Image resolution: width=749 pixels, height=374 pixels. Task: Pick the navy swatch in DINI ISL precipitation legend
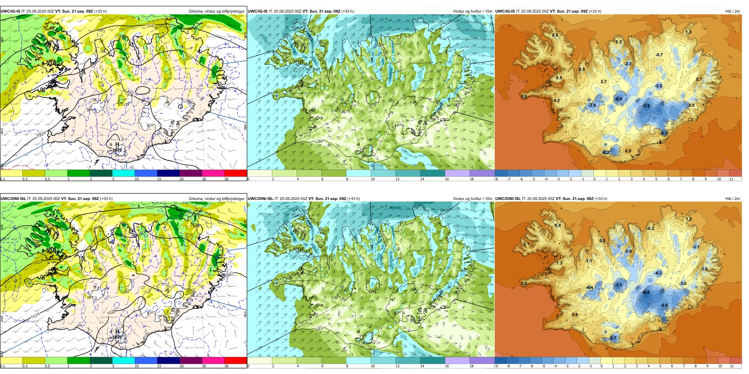click(x=168, y=360)
